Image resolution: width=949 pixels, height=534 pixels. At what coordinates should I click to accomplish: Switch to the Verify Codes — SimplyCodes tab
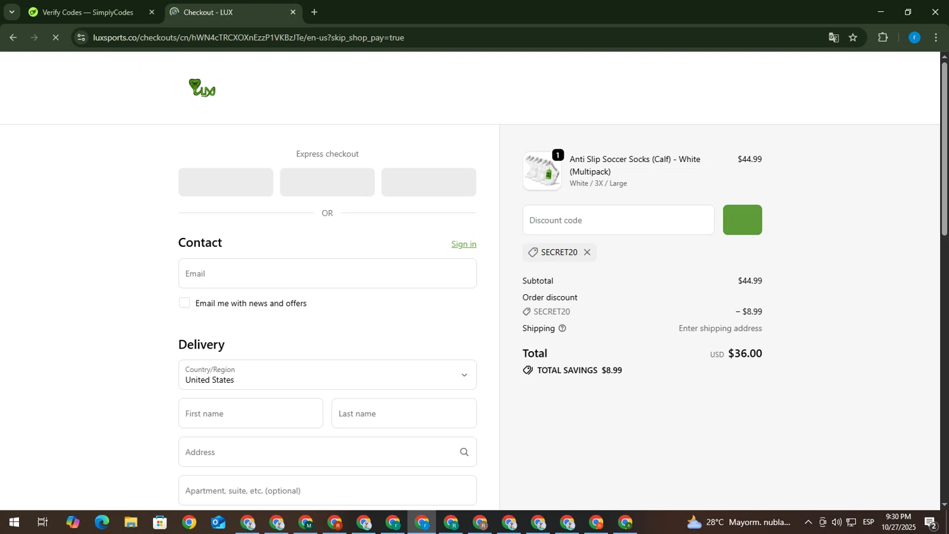point(87,12)
